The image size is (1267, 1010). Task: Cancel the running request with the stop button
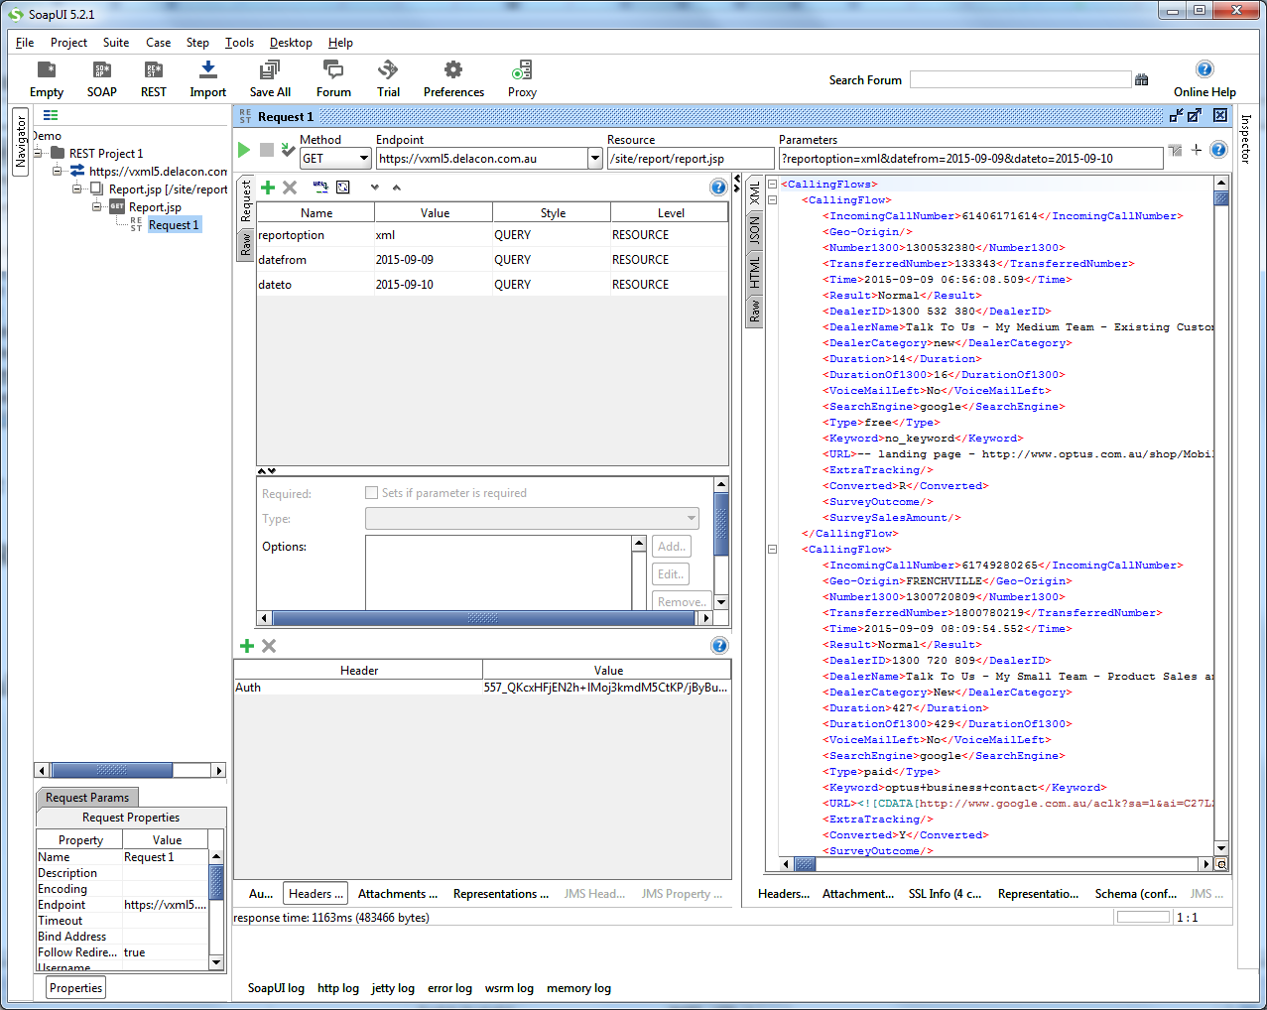(267, 150)
